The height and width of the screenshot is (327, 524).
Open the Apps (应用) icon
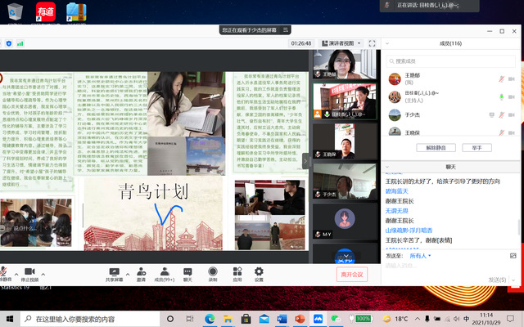point(237,272)
